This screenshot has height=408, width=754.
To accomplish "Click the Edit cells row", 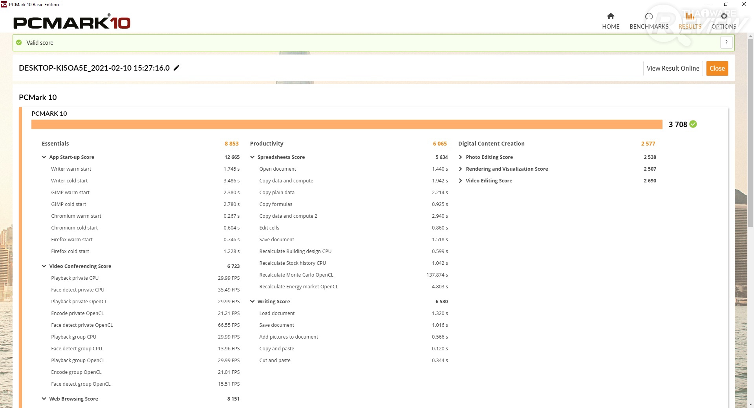I will [353, 228].
